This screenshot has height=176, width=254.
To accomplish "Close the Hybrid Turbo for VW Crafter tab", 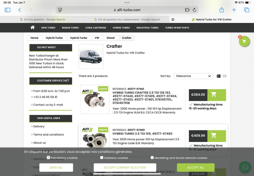I will click(x=173, y=19).
